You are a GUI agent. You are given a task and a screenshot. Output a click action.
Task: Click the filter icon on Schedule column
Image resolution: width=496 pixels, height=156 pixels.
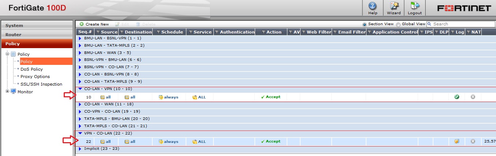point(158,32)
